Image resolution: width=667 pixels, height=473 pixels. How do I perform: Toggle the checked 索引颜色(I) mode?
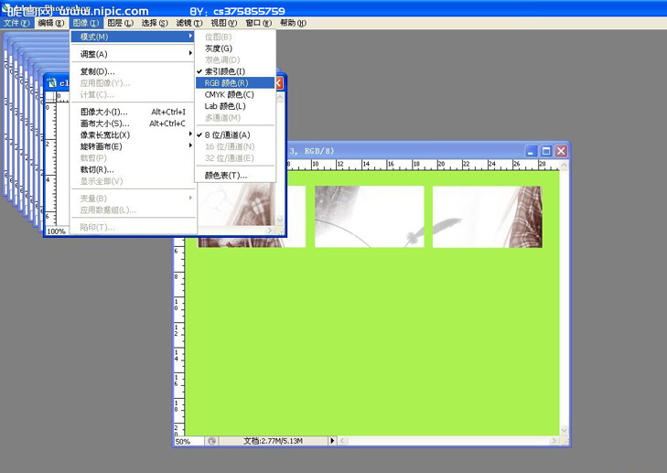pyautogui.click(x=235, y=71)
